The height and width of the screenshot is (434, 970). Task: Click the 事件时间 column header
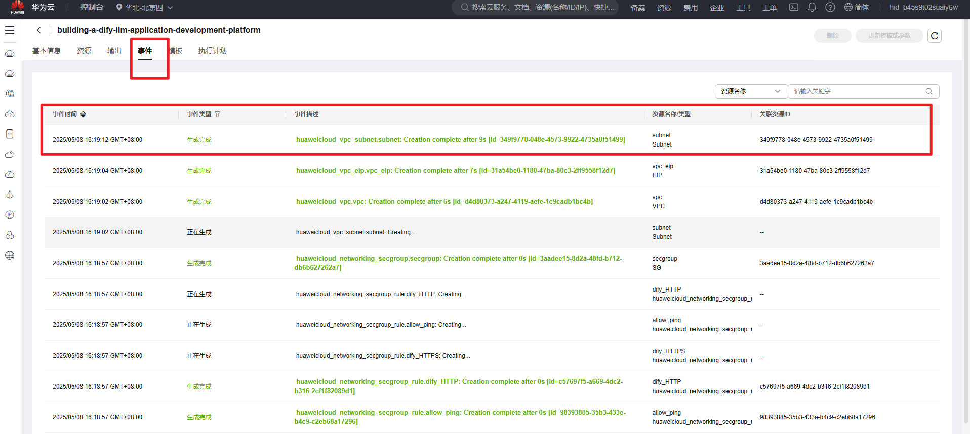coord(65,114)
